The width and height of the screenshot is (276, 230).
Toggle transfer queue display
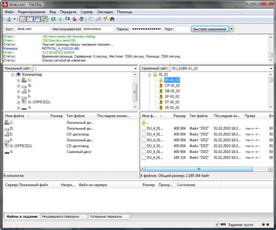pyautogui.click(x=44, y=19)
